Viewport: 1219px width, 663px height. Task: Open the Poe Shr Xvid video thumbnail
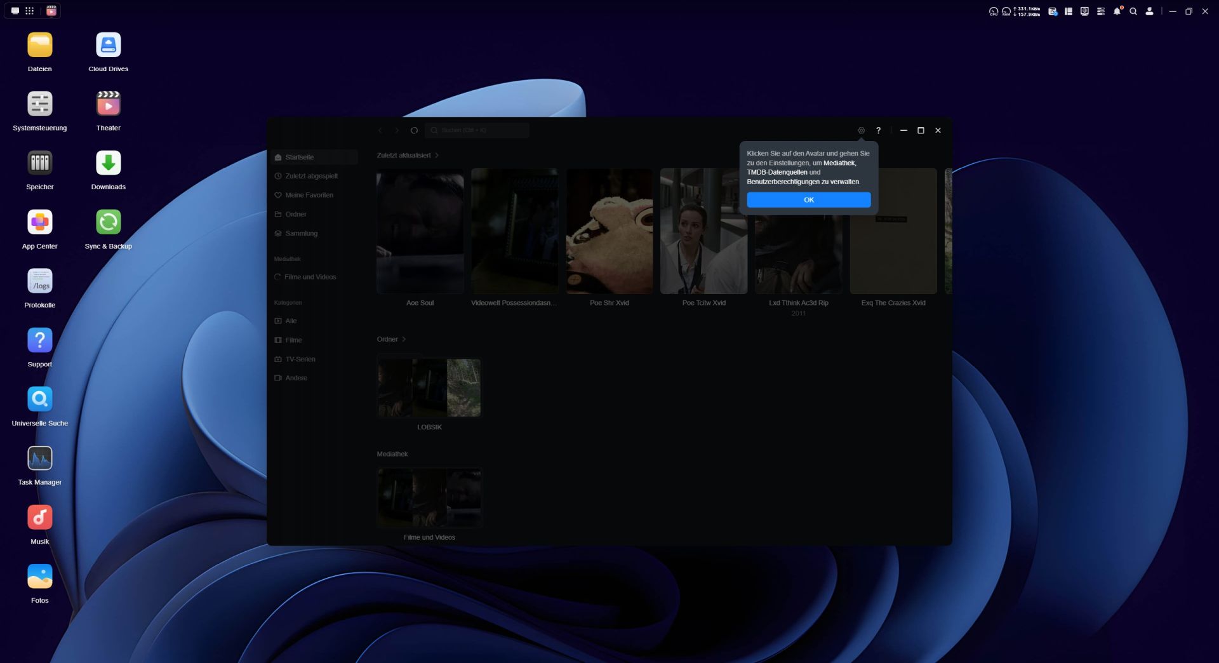(x=609, y=231)
